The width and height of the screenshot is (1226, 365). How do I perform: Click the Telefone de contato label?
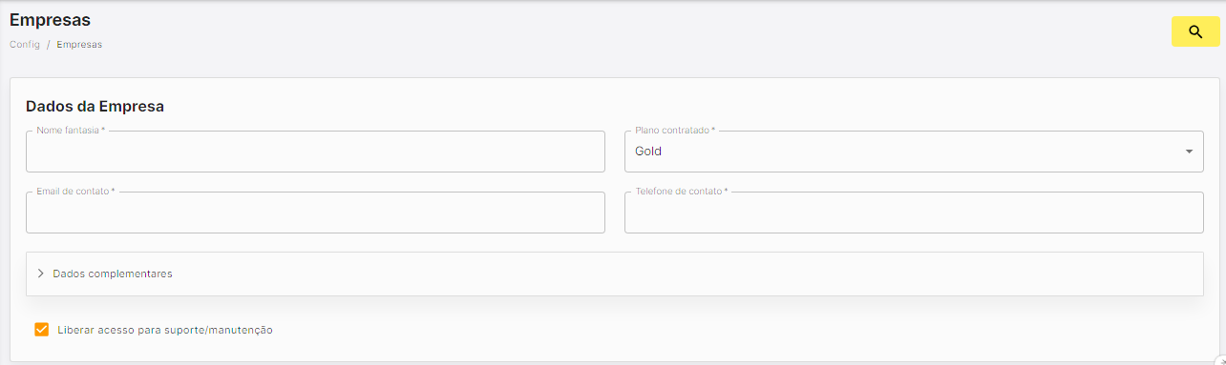point(682,192)
